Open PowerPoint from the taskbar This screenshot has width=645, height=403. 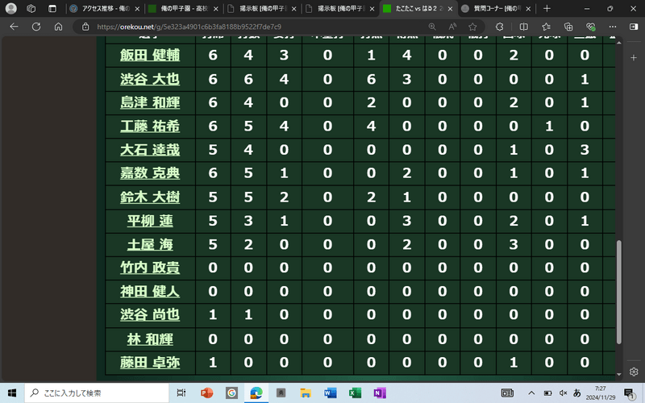click(x=205, y=393)
